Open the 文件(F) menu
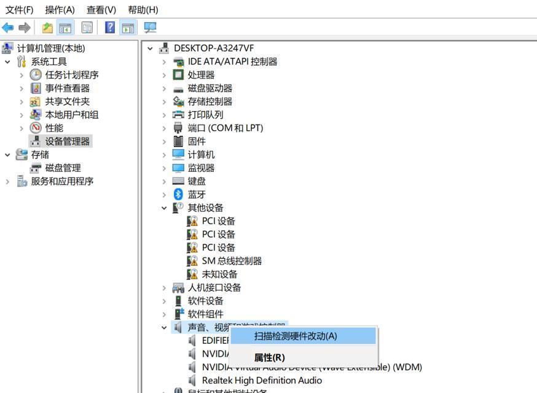 point(19,10)
